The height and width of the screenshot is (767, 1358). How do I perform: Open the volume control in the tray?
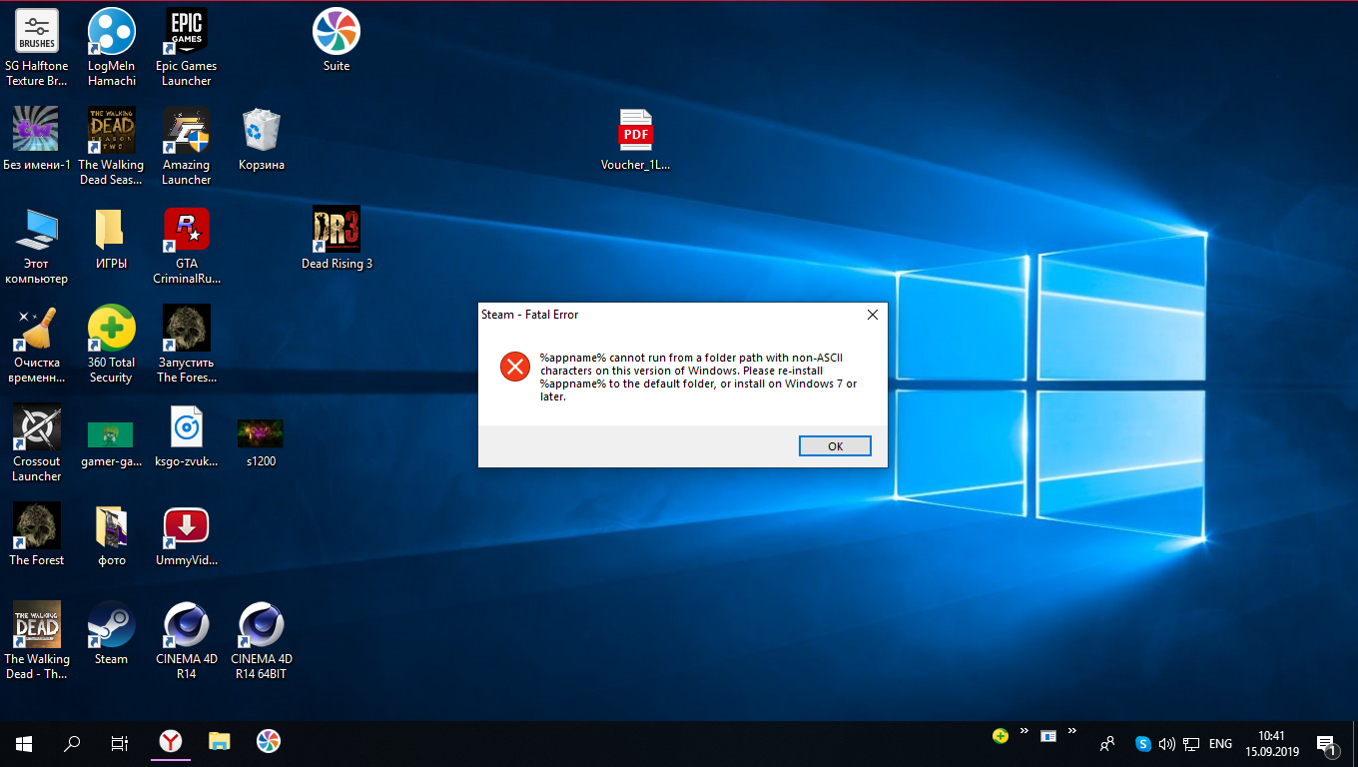1167,744
